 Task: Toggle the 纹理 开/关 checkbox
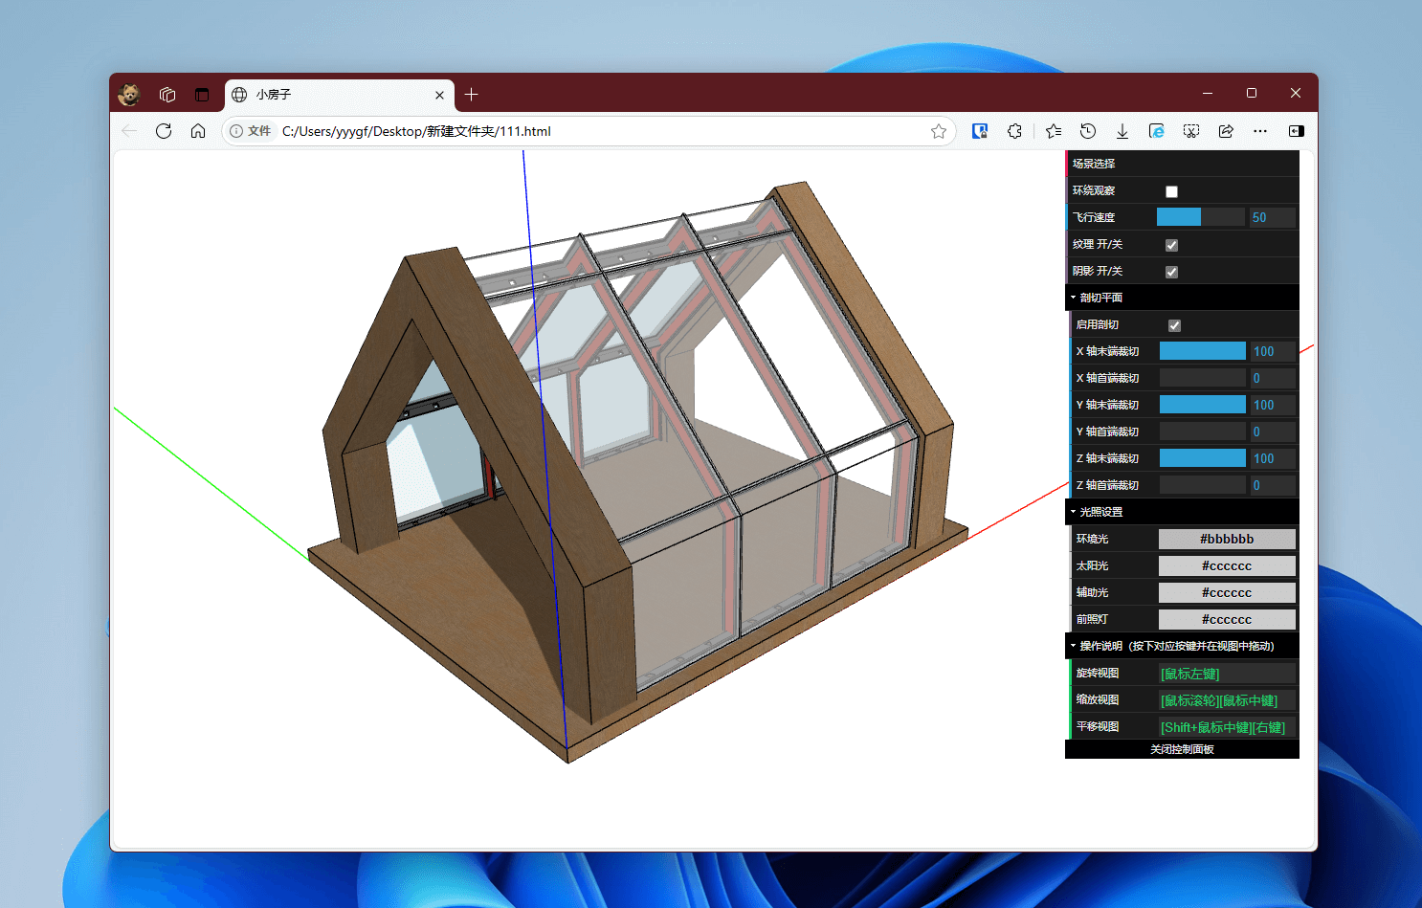point(1171,245)
